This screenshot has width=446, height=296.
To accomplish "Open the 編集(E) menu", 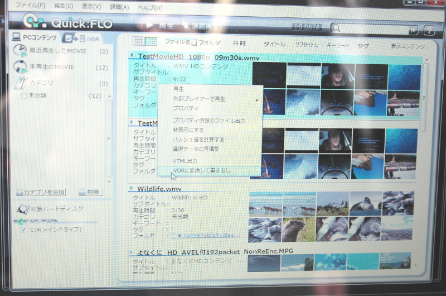I will pos(64,6).
